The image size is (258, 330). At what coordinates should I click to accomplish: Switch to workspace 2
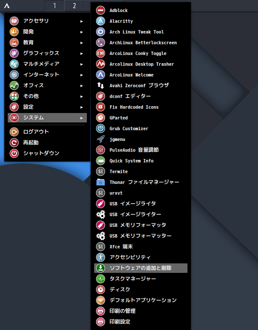tap(74, 6)
